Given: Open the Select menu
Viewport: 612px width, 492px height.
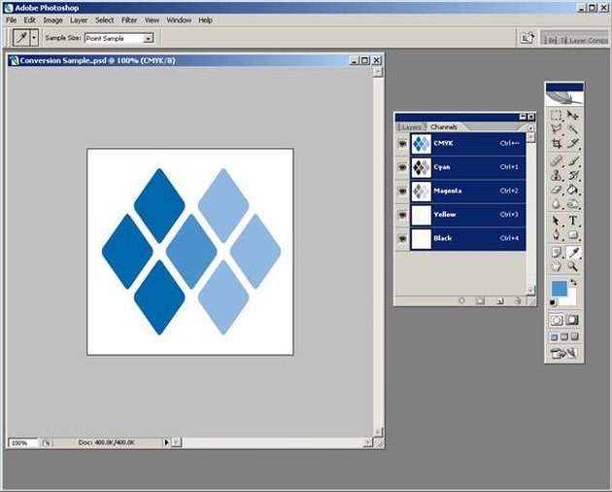Looking at the screenshot, I should (104, 19).
